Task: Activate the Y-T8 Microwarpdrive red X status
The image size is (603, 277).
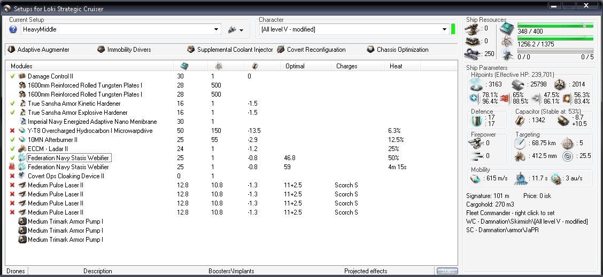Action: pyautogui.click(x=12, y=131)
